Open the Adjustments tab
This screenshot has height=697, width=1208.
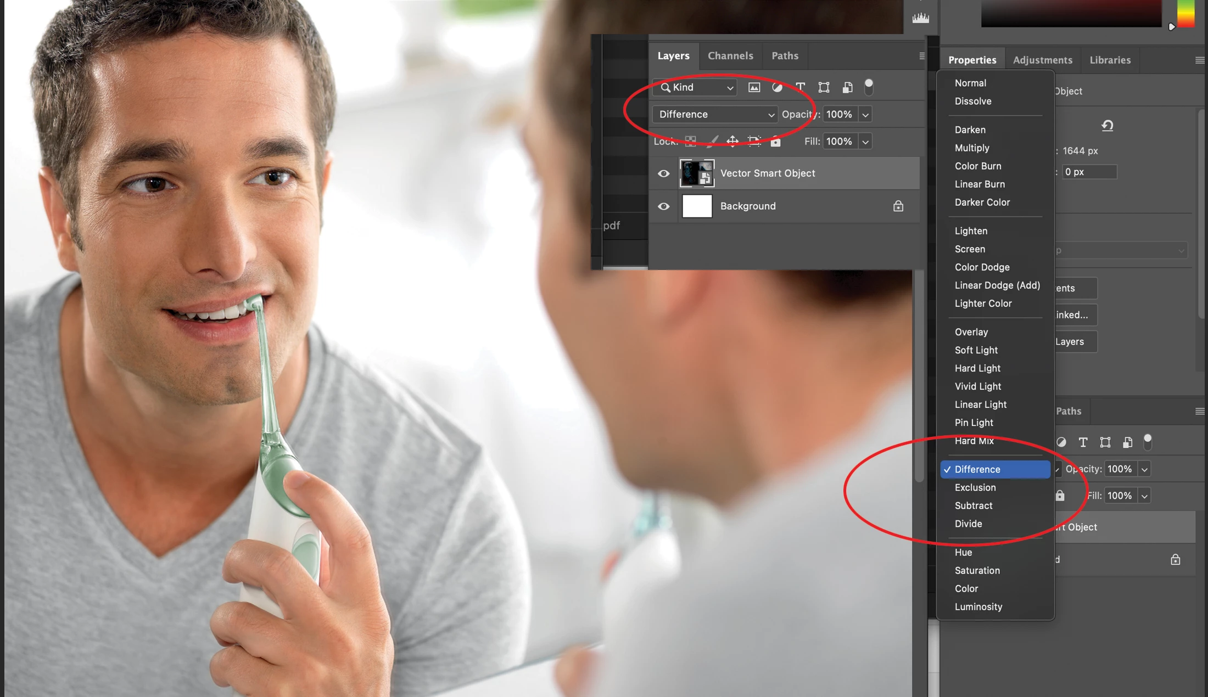(1042, 60)
